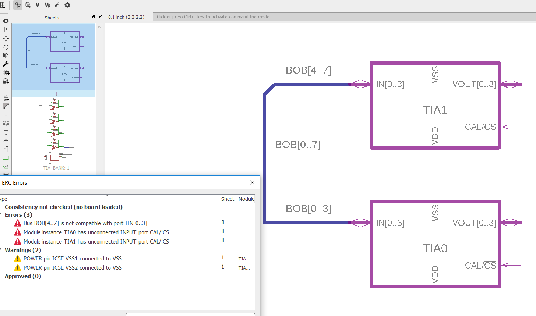This screenshot has width=536, height=316.
Task: Select the T text tool
Action: tap(6, 132)
